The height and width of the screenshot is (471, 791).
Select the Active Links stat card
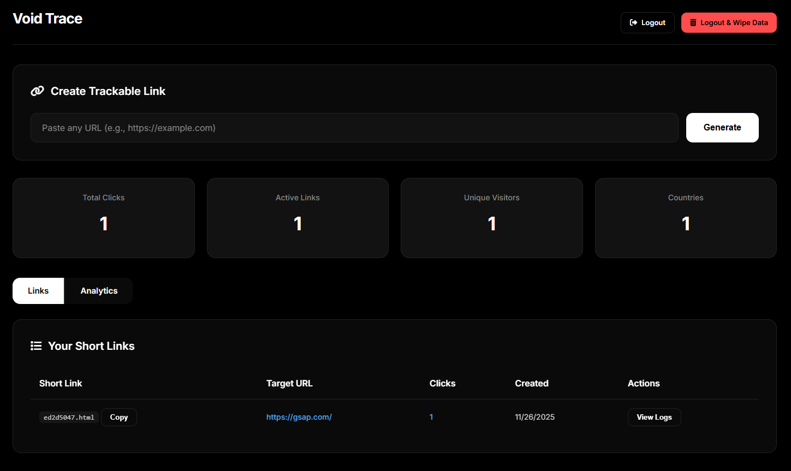(298, 218)
